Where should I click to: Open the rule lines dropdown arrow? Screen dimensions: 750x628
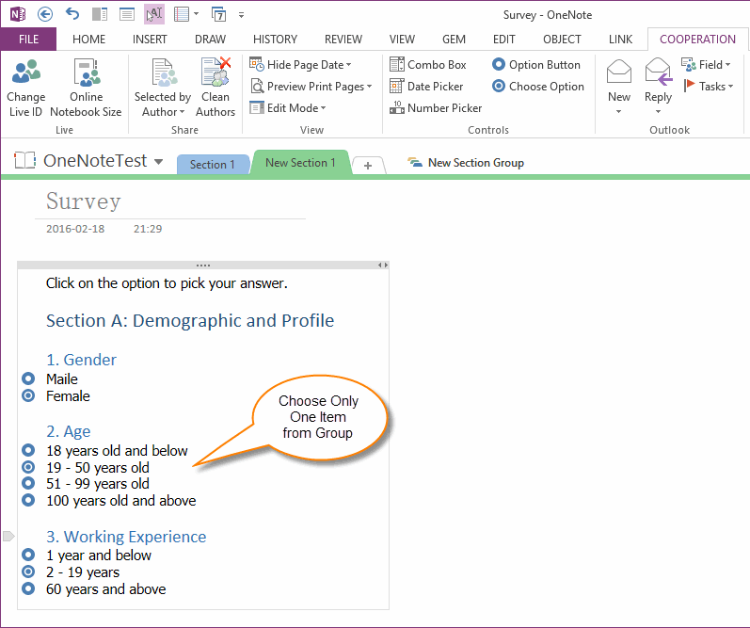(x=196, y=14)
